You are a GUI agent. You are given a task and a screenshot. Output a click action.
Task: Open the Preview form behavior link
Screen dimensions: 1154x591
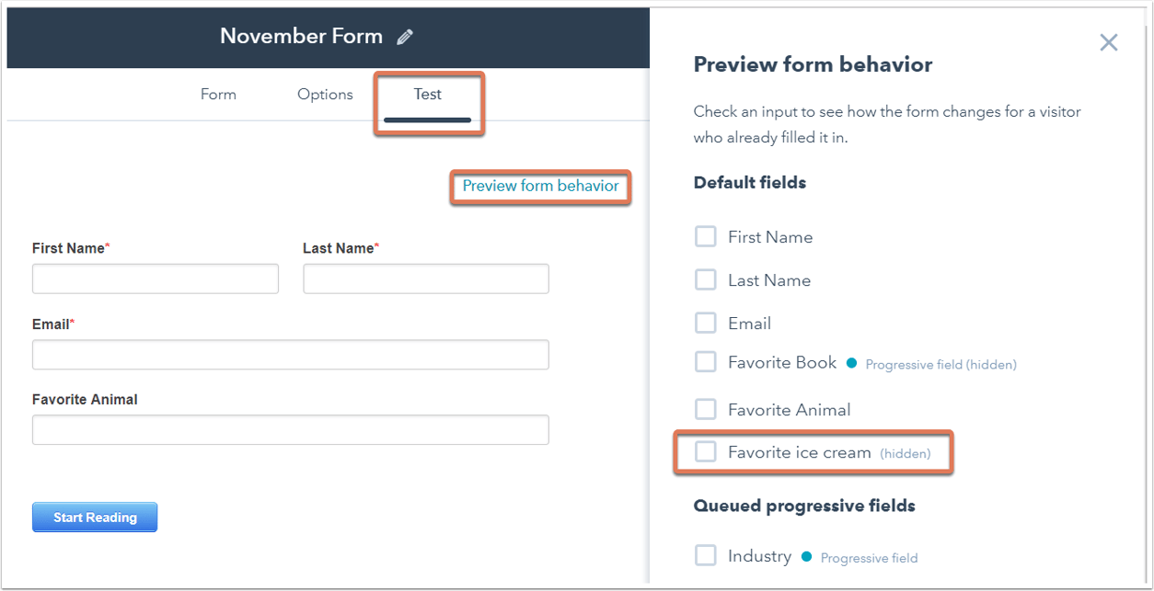click(540, 186)
